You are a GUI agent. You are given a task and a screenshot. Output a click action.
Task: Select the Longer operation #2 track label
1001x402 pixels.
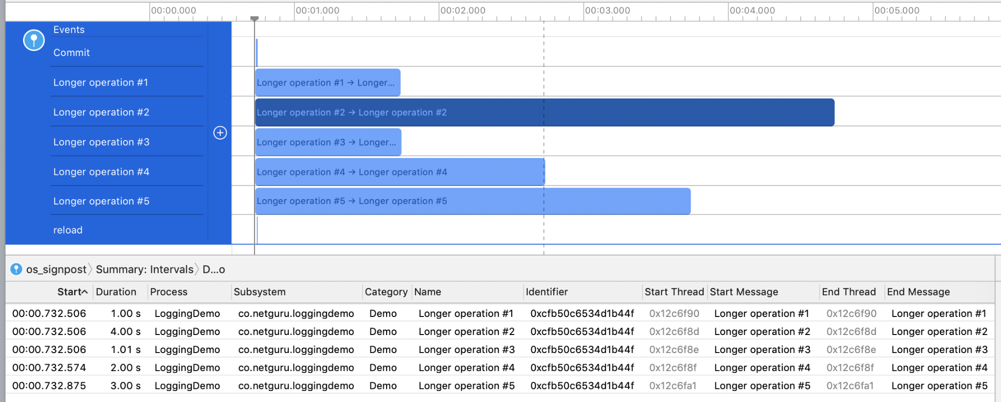point(101,112)
